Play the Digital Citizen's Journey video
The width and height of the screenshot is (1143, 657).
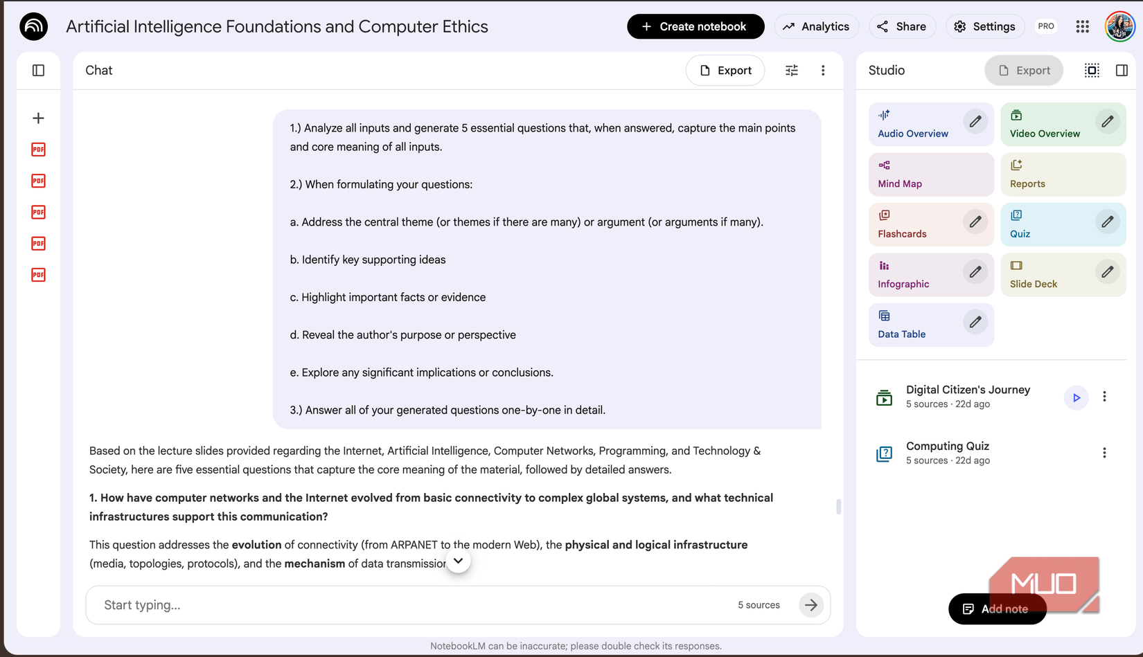click(x=1076, y=398)
